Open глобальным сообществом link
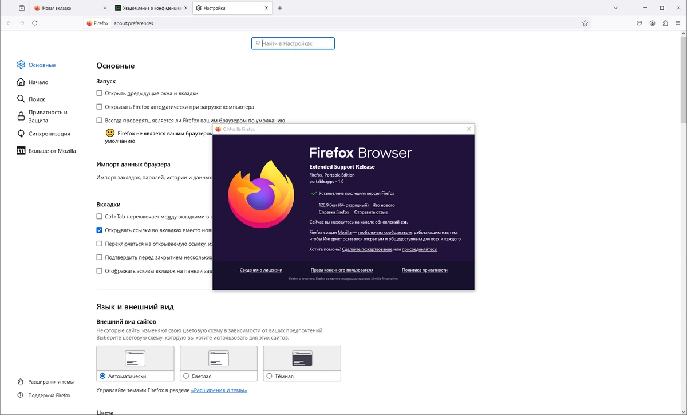Screen dimensions: 687x415 [385, 232]
